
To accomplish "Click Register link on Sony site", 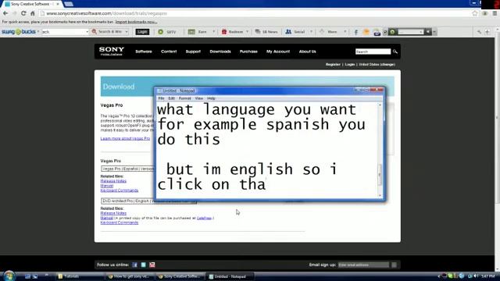I will point(333,64).
